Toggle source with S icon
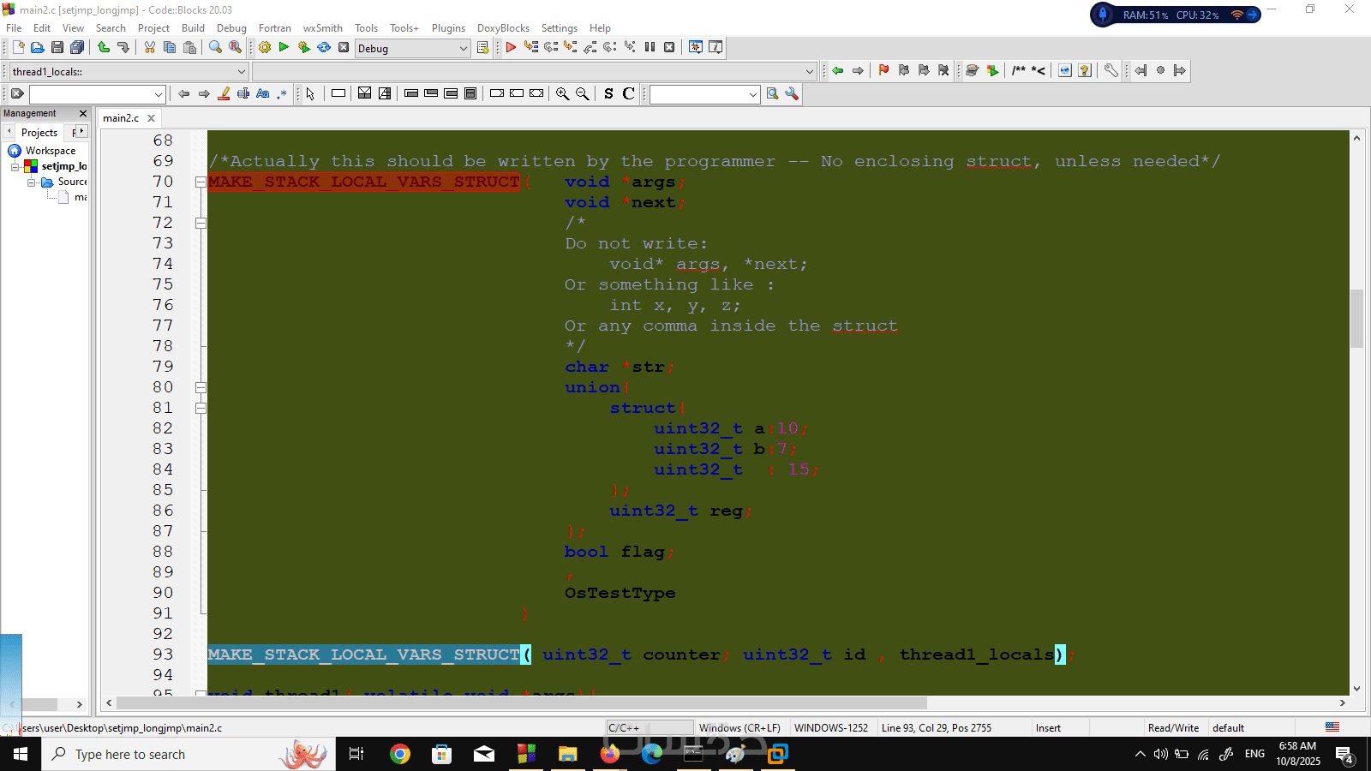The width and height of the screenshot is (1371, 771). pyautogui.click(x=608, y=94)
